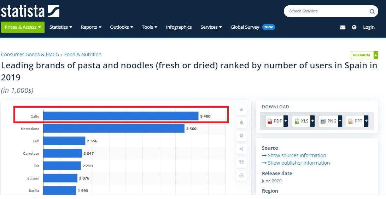This screenshot has height=199, width=386.
Task: Open the Infographics page
Action: coord(179,27)
